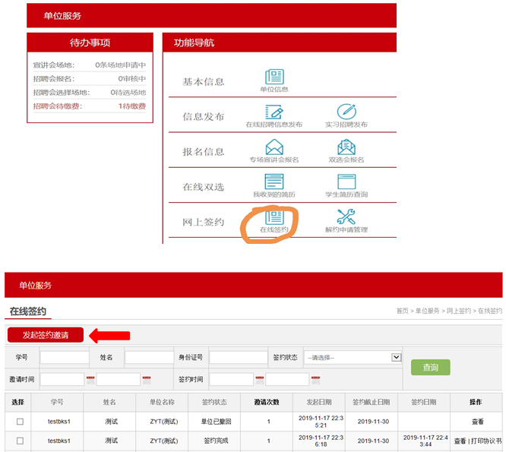The image size is (506, 452).
Task: Open 专场宣讲会报名 envelope icon
Action: pos(274,147)
